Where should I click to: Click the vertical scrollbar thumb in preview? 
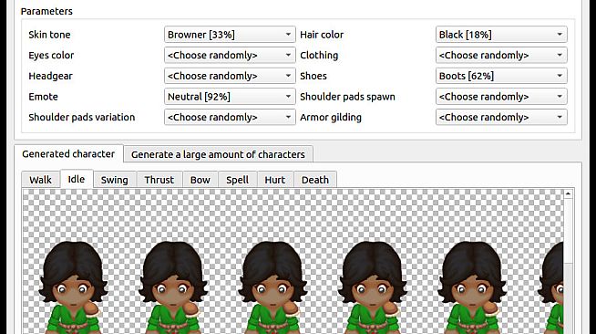[568, 230]
